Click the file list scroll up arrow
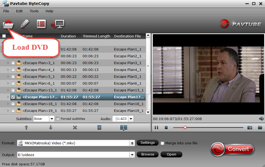The width and height of the screenshot is (265, 167). coord(148,35)
